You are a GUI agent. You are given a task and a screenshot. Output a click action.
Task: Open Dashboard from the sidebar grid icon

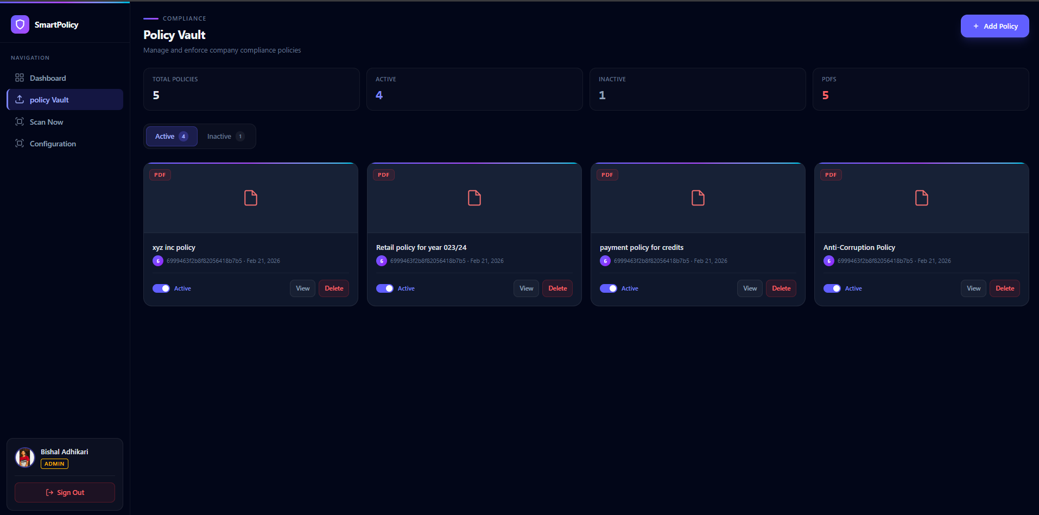click(x=20, y=78)
